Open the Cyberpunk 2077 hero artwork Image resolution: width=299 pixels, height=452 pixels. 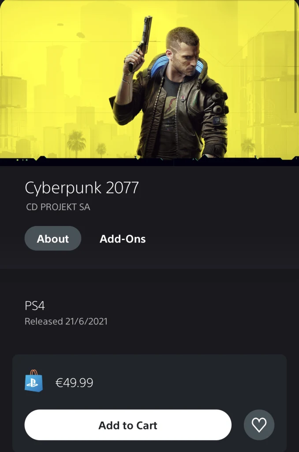149,79
